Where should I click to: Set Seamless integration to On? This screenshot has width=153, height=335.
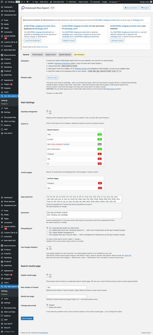[x=47, y=111]
